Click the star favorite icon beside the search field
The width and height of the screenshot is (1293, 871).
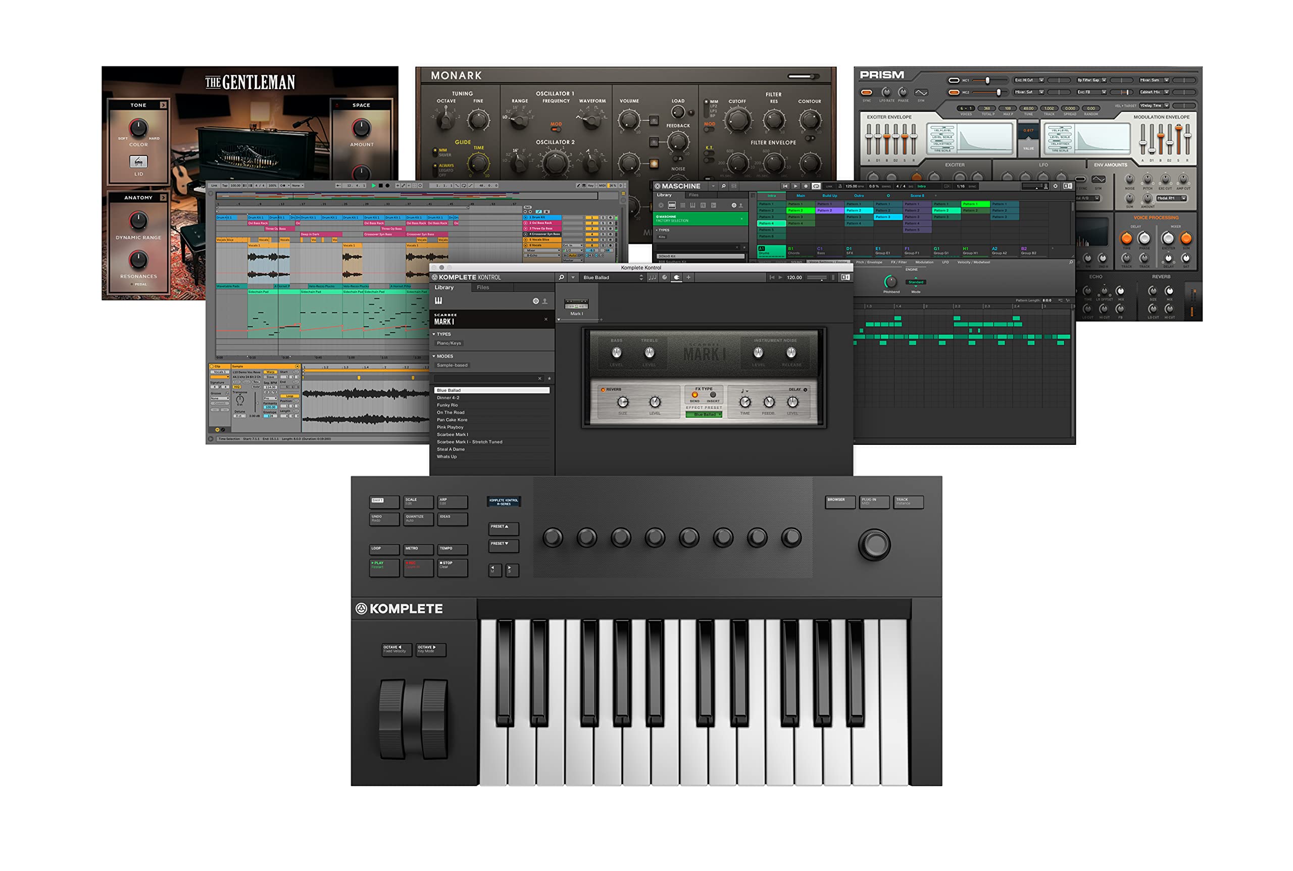tap(550, 379)
